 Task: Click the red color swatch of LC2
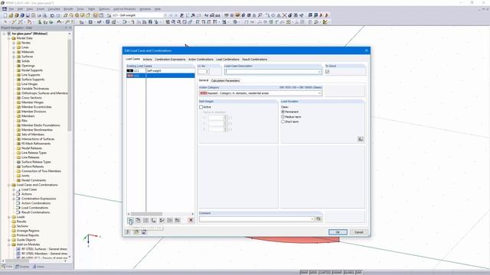coord(130,76)
